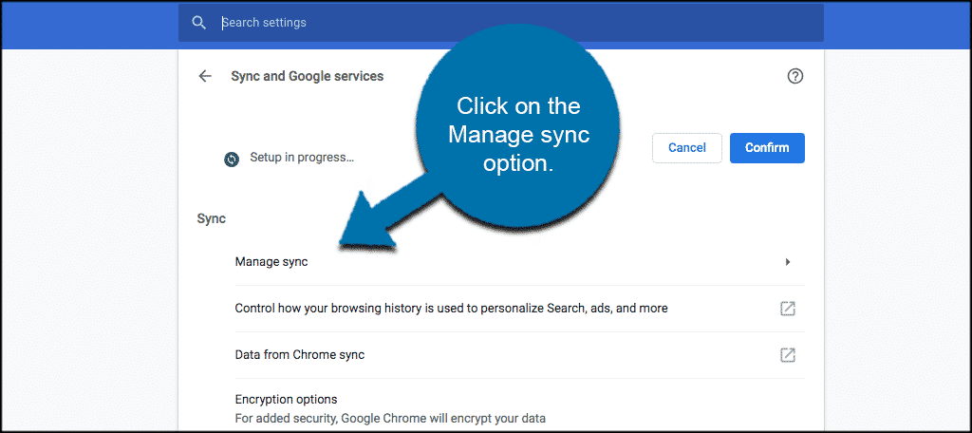
Task: Go back using the left arrow icon
Action: [205, 76]
